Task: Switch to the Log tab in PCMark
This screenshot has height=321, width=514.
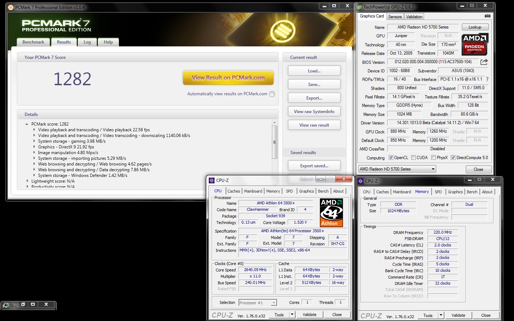Action: click(87, 42)
